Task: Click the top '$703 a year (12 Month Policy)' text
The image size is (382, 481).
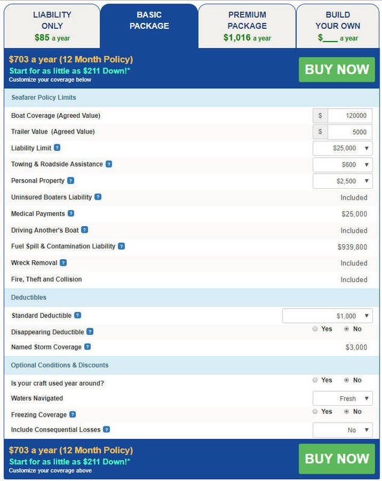Action: pyautogui.click(x=71, y=59)
